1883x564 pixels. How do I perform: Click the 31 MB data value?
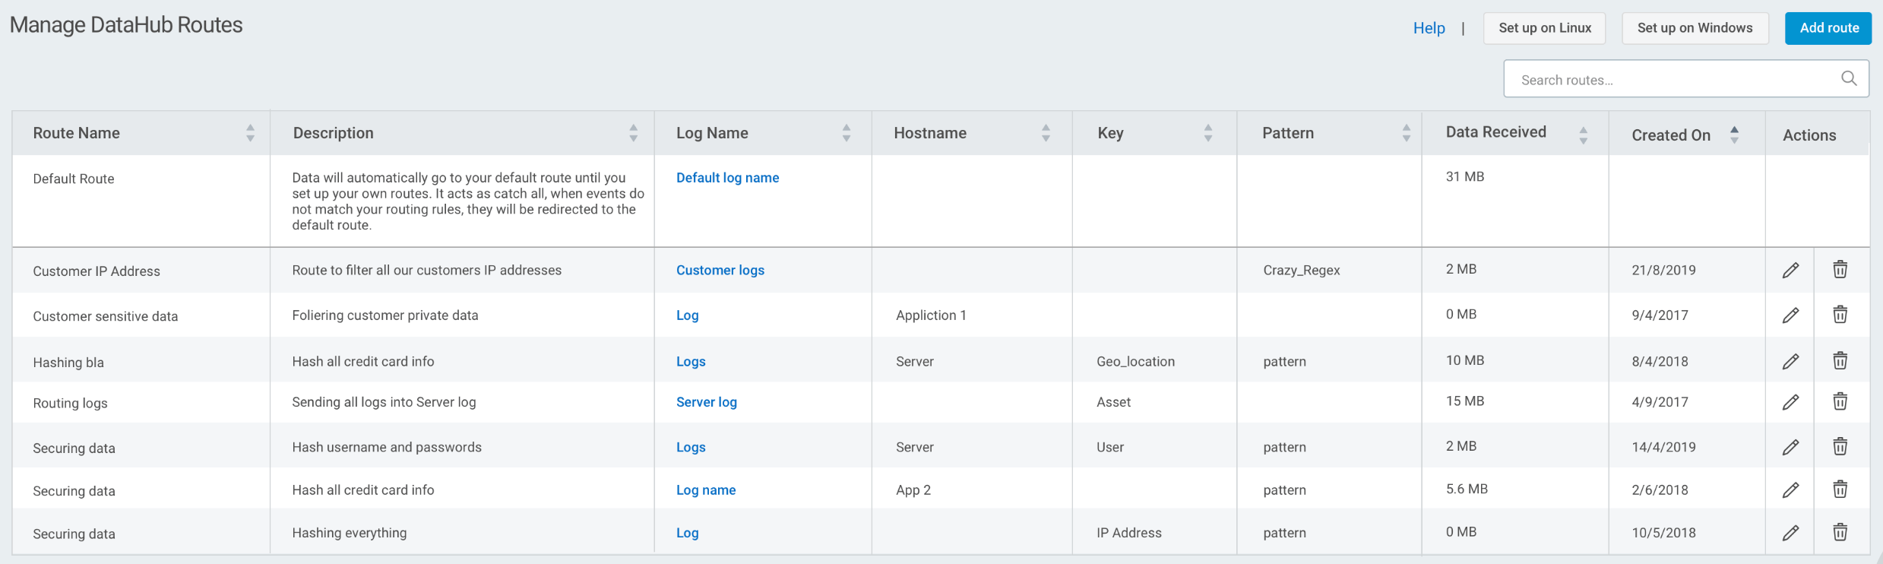[x=1464, y=177]
